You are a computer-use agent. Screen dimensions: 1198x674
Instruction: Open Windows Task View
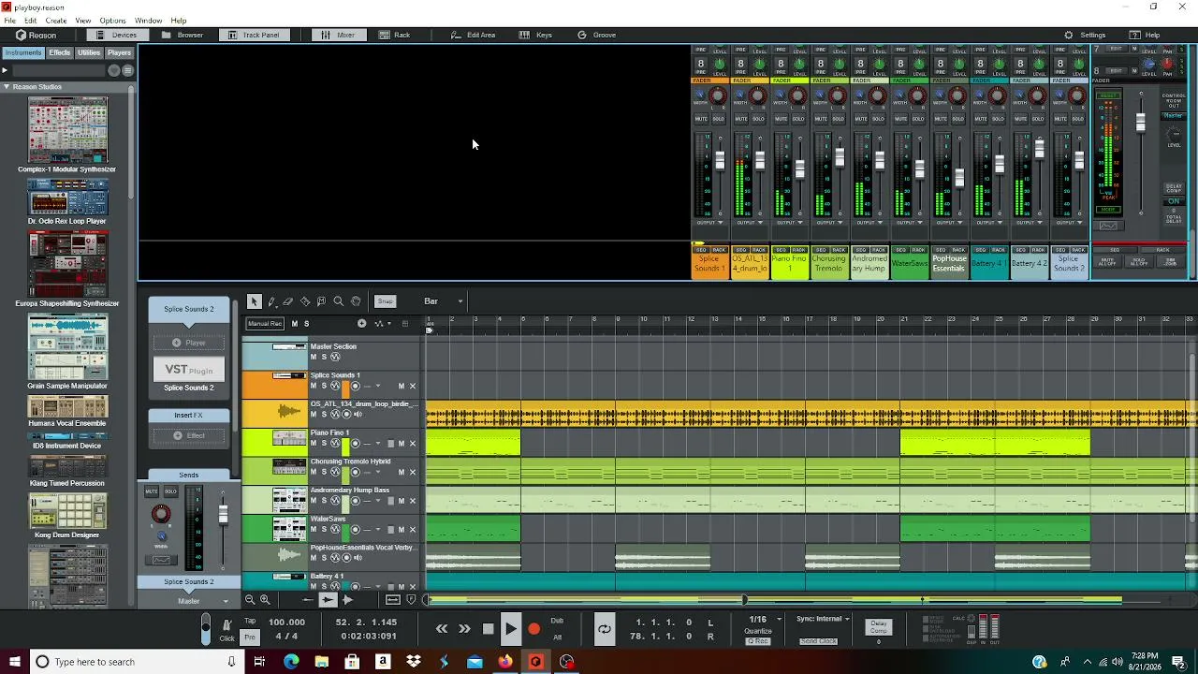pyautogui.click(x=259, y=662)
